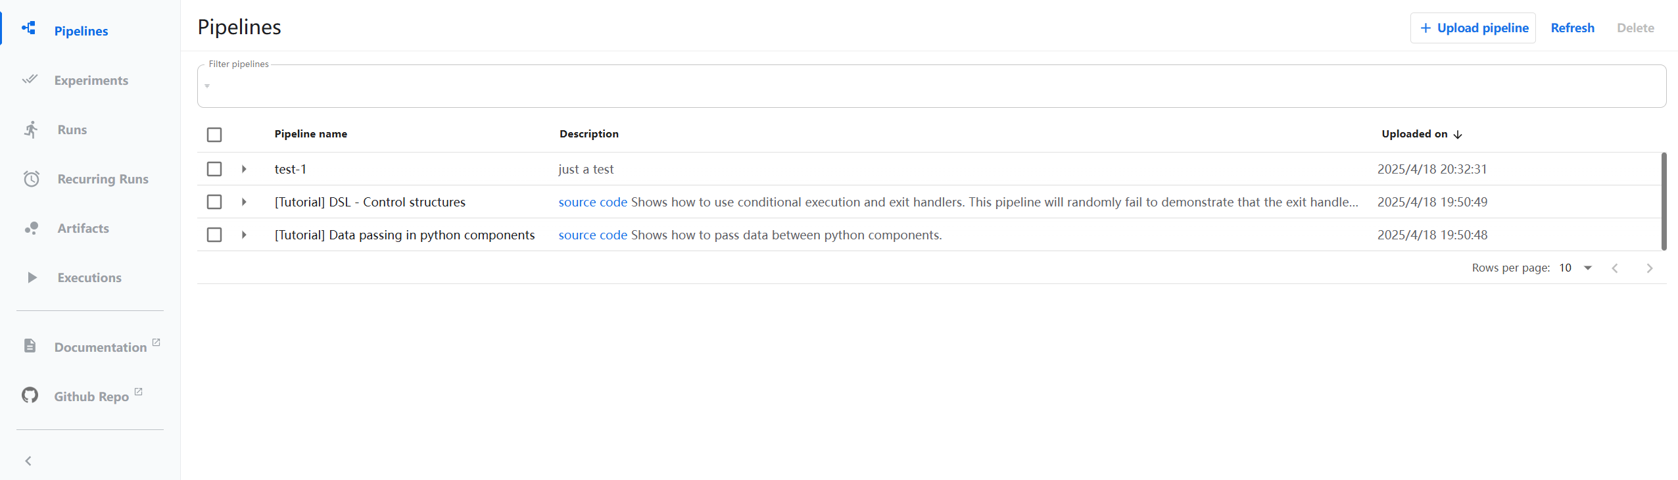Expand Data passing in python components row
This screenshot has height=480, width=1678.
point(244,235)
